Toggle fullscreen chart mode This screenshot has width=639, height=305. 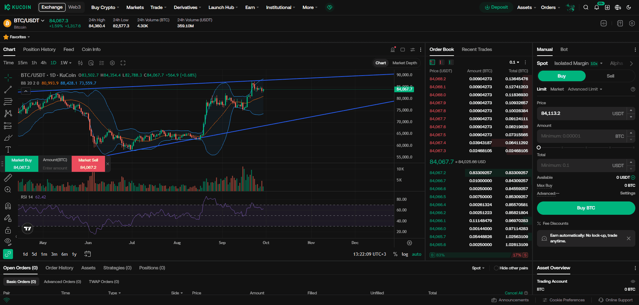tap(123, 63)
